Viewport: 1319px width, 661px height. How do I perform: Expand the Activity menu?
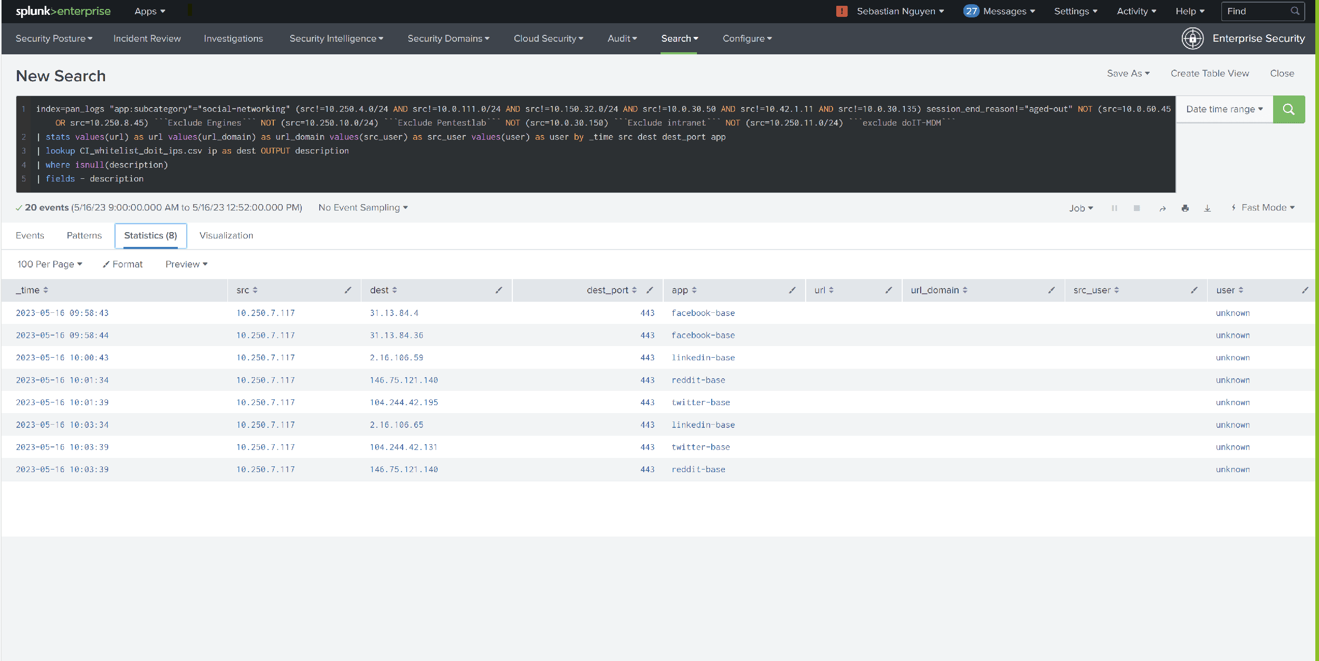[1136, 11]
